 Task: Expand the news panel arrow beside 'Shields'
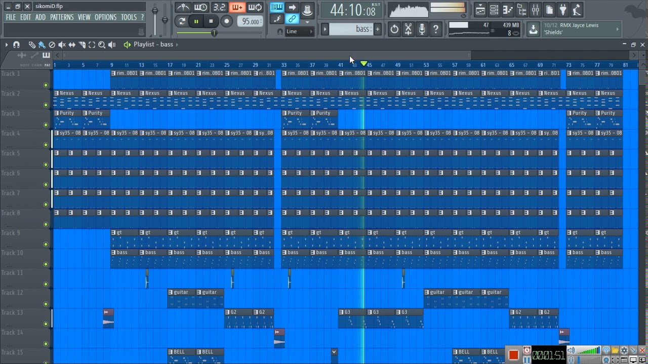pyautogui.click(x=617, y=29)
